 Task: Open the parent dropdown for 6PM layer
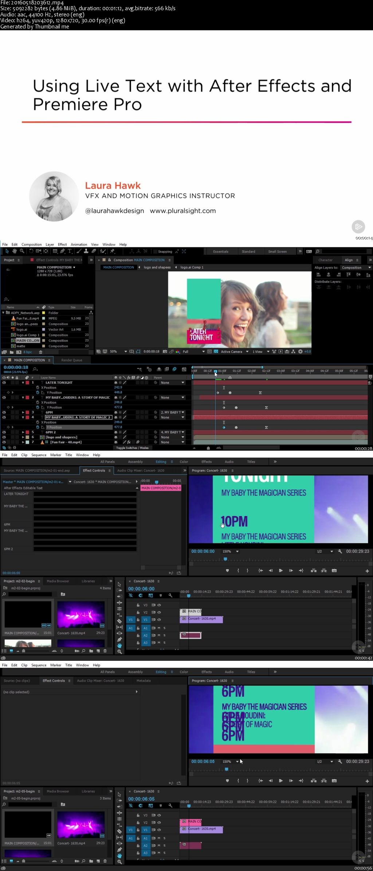click(173, 412)
